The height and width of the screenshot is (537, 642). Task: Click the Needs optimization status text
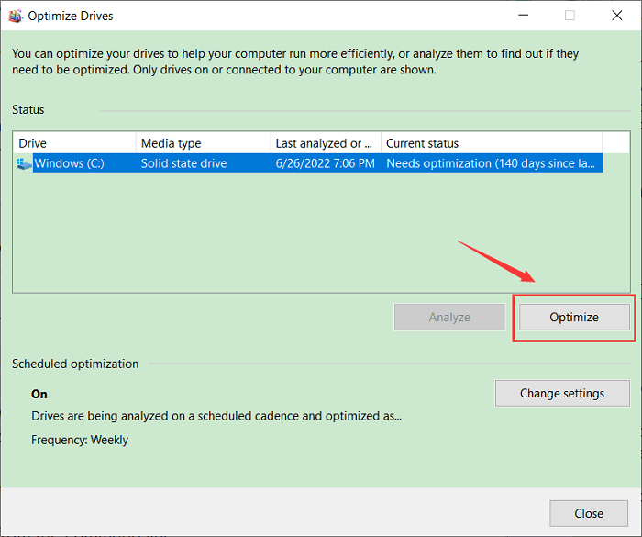pos(491,163)
